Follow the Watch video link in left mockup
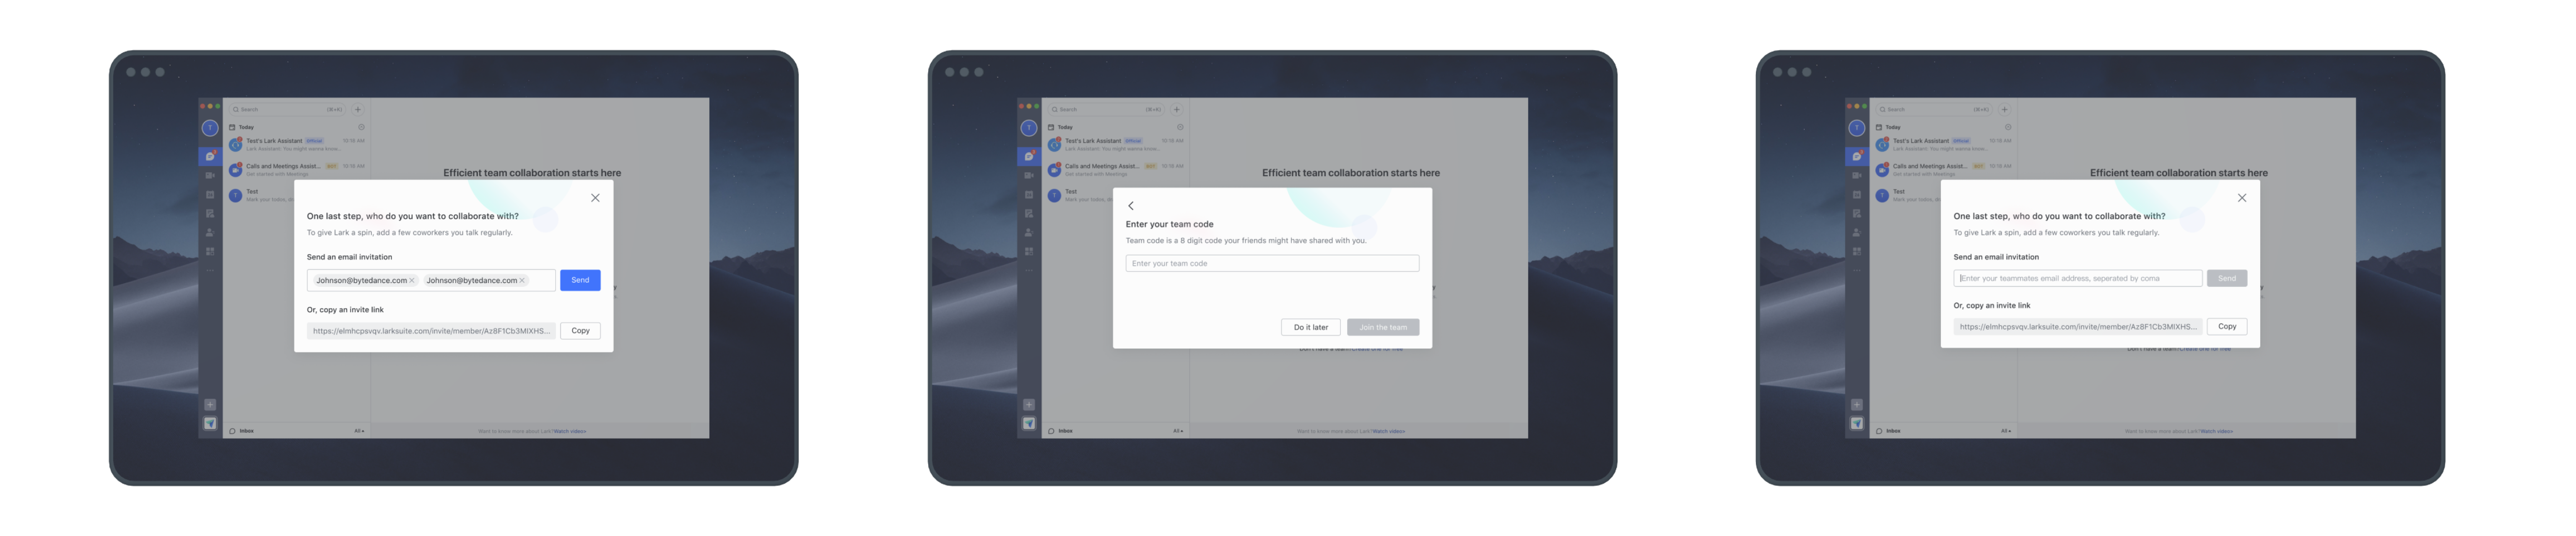 pos(570,431)
